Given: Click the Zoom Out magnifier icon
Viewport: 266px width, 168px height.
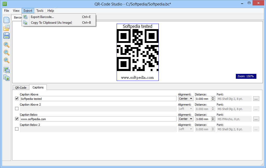Looking at the screenshot, I should click(x=6, y=53).
